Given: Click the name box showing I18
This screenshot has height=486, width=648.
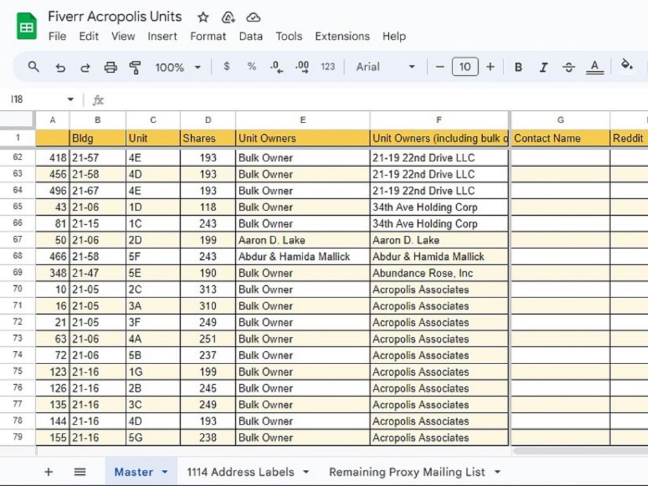Looking at the screenshot, I should (35, 100).
